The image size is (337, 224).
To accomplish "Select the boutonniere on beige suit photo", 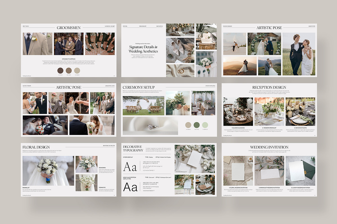I will [x=37, y=44].
